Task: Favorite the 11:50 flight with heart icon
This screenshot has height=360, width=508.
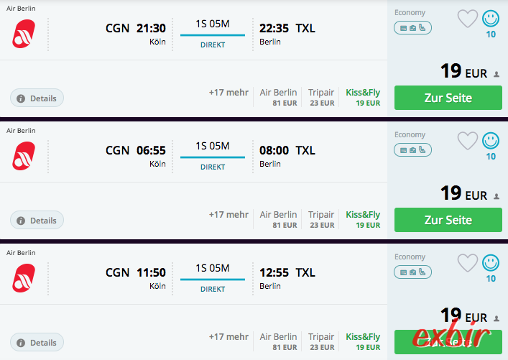Action: click(468, 263)
